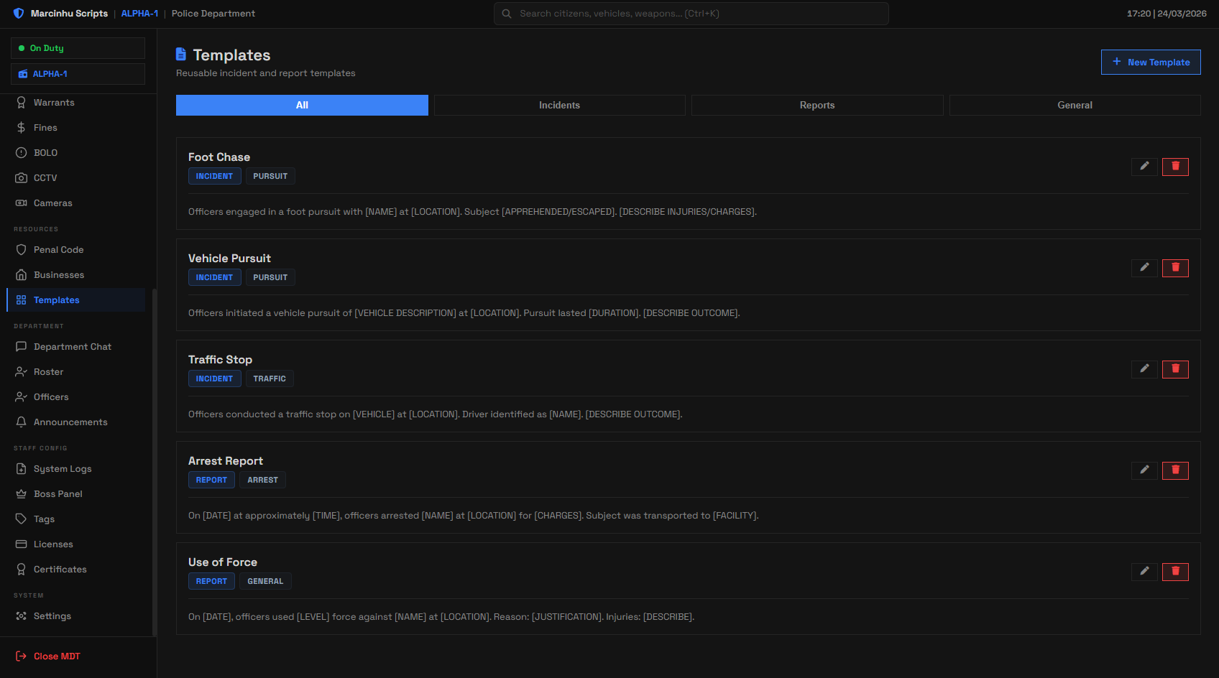Open the CCTV section
1219x678 pixels.
coord(76,178)
